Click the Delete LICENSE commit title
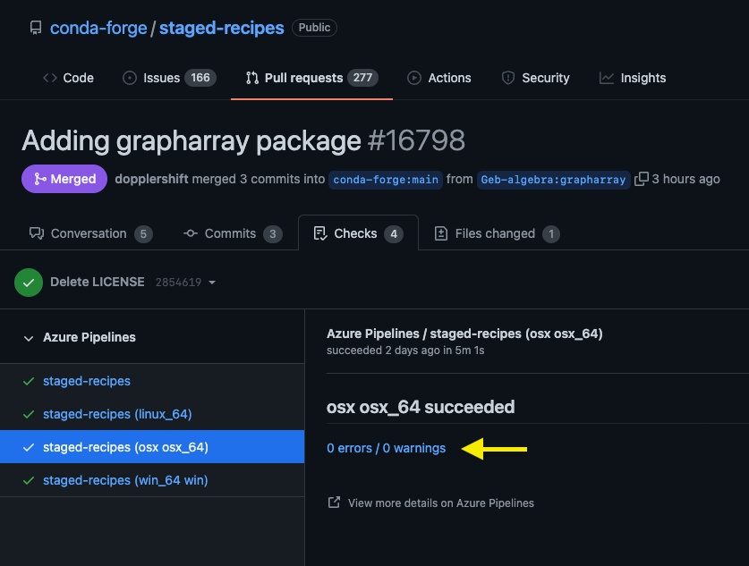Screen dimensions: 749x566 point(98,282)
